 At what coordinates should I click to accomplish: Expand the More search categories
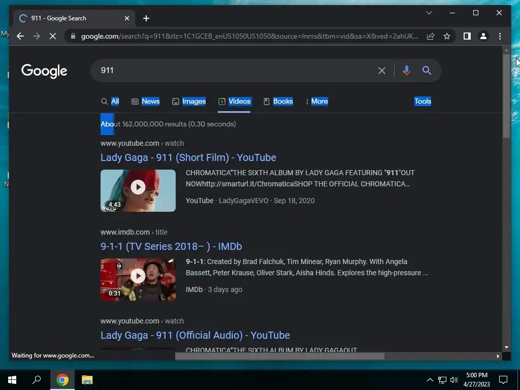coord(317,101)
